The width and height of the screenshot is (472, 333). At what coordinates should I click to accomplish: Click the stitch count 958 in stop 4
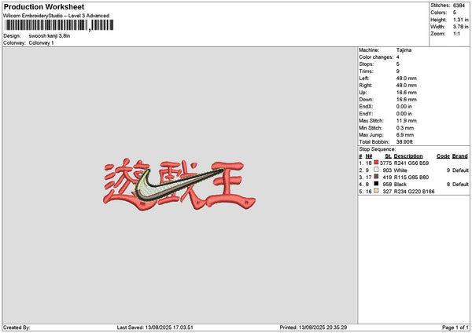coord(387,185)
